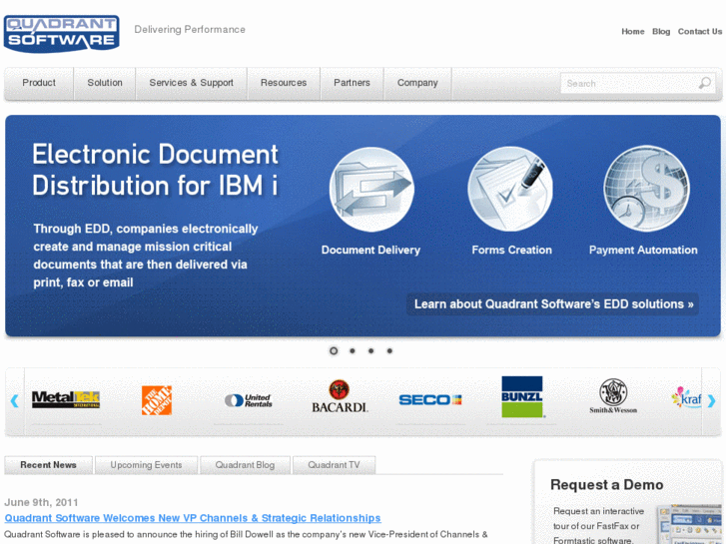Show previous customer logos with left arrow
The height and width of the screenshot is (544, 726).
[x=14, y=400]
